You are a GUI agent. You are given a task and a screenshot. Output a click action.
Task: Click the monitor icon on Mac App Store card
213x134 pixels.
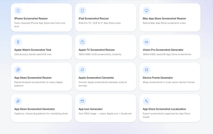pos(146,11)
